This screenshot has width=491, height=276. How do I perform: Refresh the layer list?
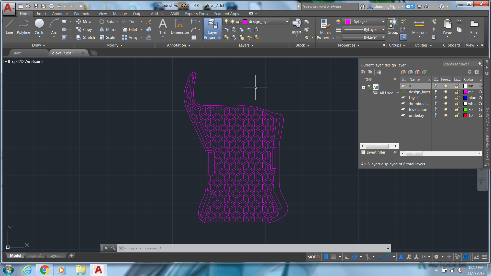[470, 72]
